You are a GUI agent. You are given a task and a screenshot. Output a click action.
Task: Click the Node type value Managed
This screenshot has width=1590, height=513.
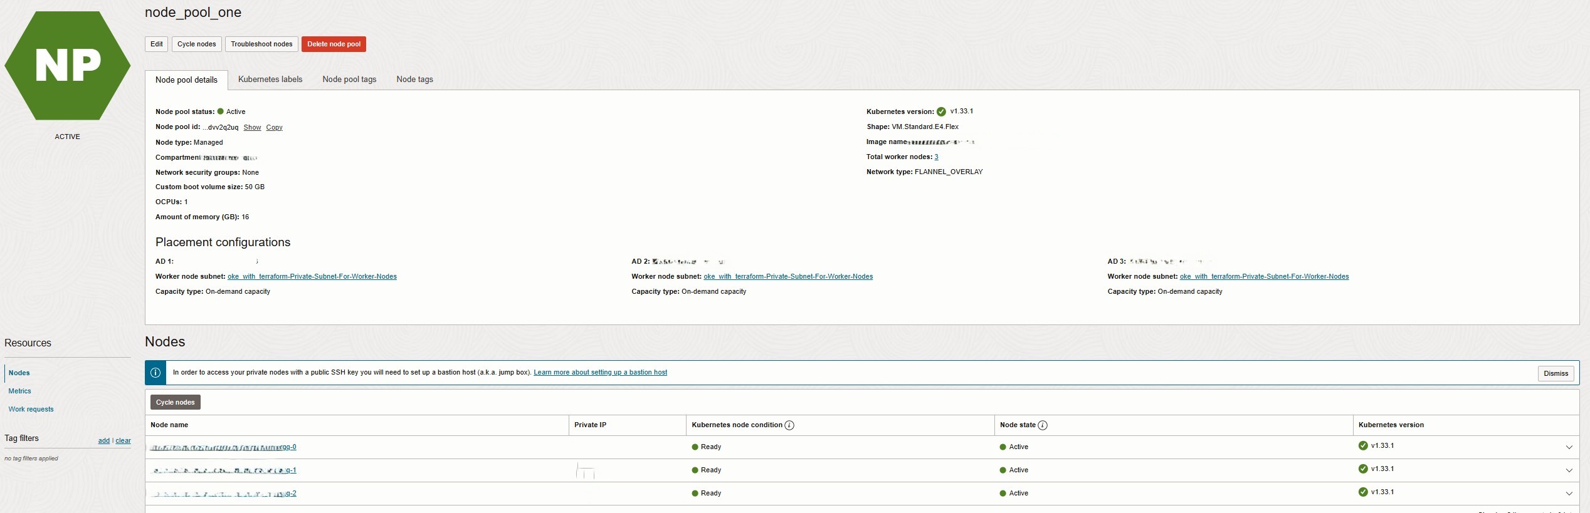(x=208, y=143)
